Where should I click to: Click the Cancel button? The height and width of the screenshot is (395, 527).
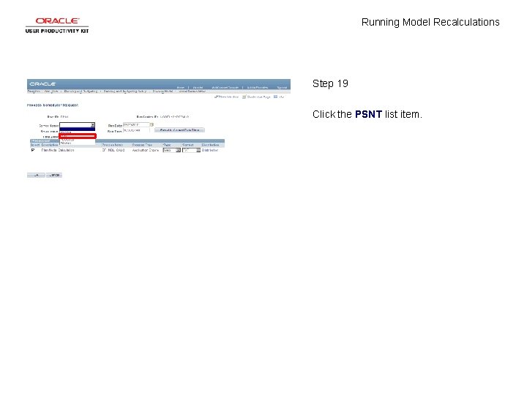[x=54, y=175]
